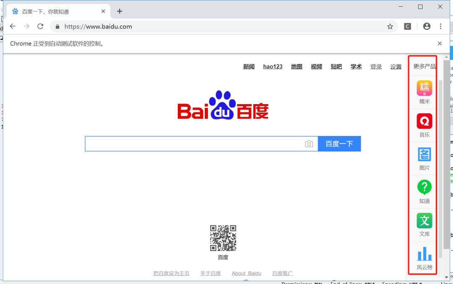Image resolution: width=453 pixels, height=284 pixels.
Task: Open the 关于百度 footer link
Action: (211, 273)
